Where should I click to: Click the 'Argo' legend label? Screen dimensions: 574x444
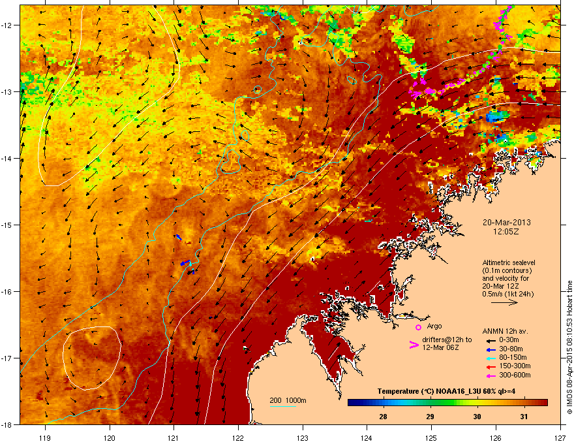(x=434, y=326)
